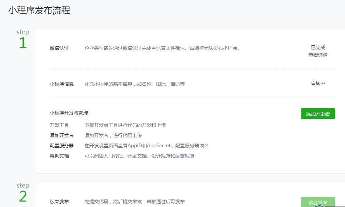Click the 版本发布 row label
The image size is (345, 207).
[x=59, y=202]
